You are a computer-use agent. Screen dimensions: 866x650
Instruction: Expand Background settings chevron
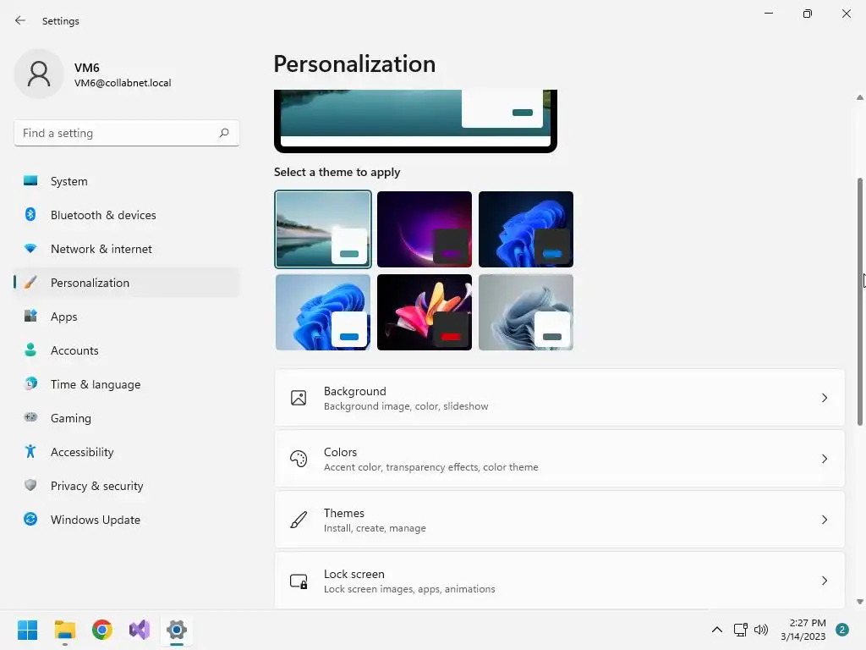824,398
